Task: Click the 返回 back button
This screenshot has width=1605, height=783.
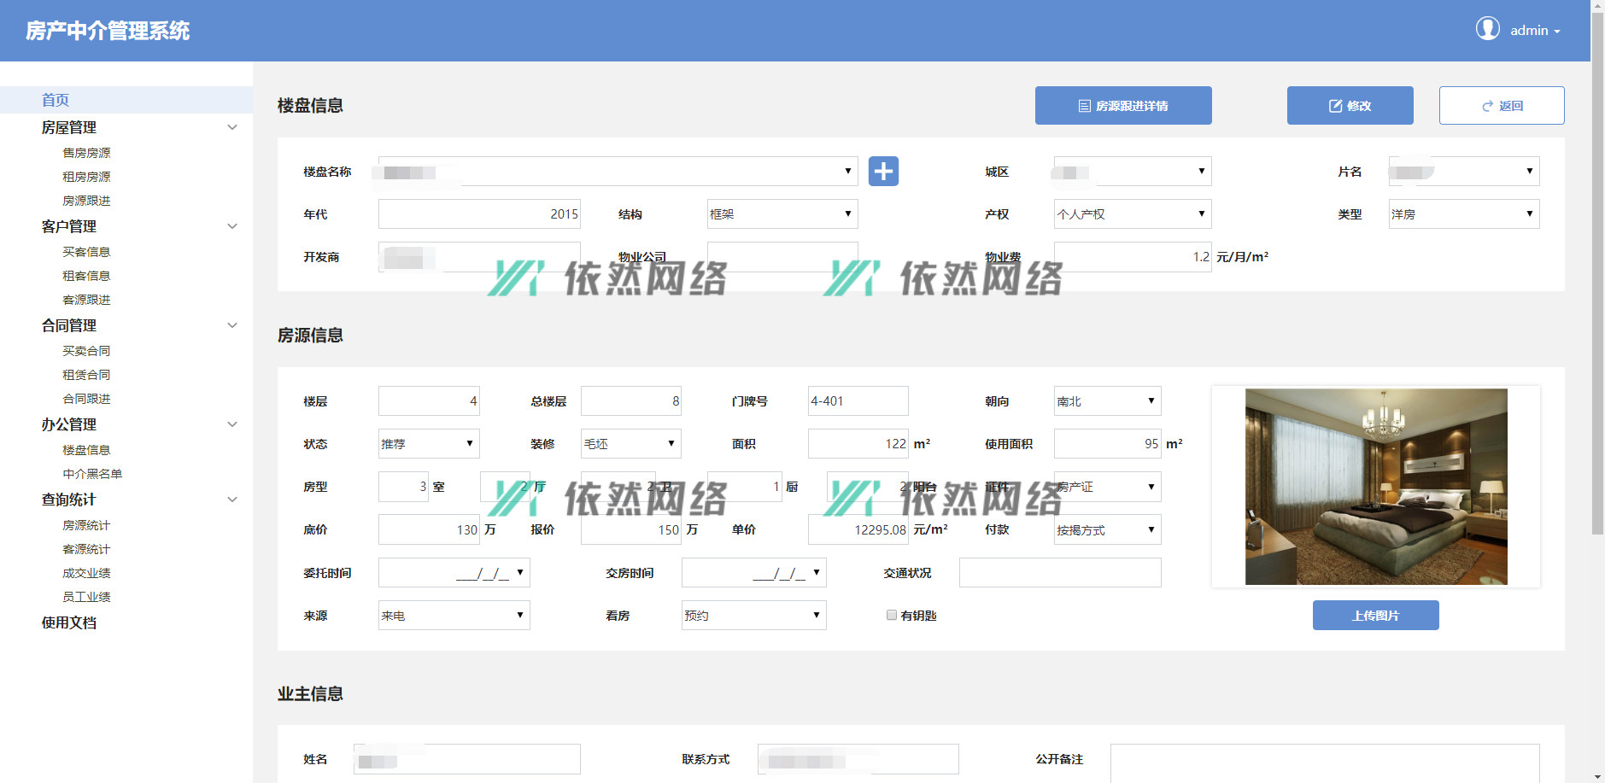Action: tap(1501, 106)
